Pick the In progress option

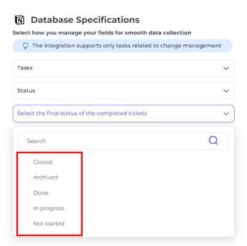[x=49, y=208]
